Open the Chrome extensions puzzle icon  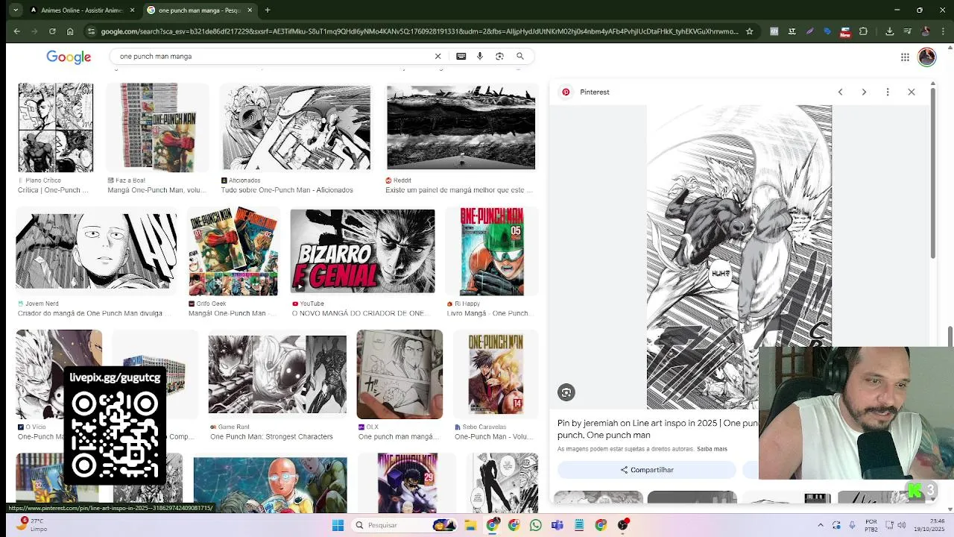863,31
